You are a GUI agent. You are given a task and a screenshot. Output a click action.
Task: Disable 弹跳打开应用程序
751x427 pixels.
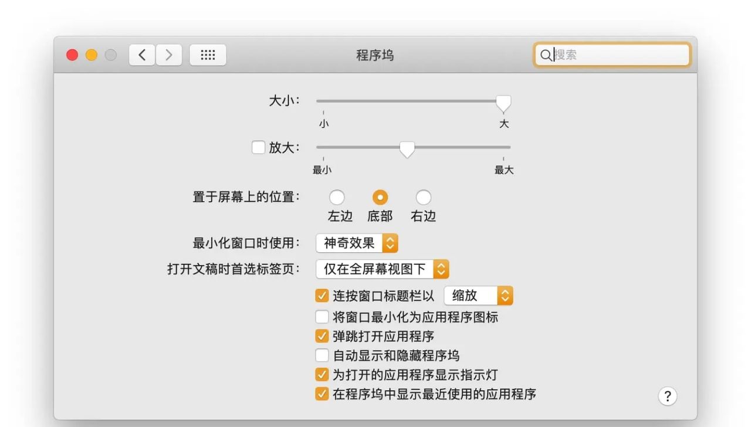coord(322,335)
